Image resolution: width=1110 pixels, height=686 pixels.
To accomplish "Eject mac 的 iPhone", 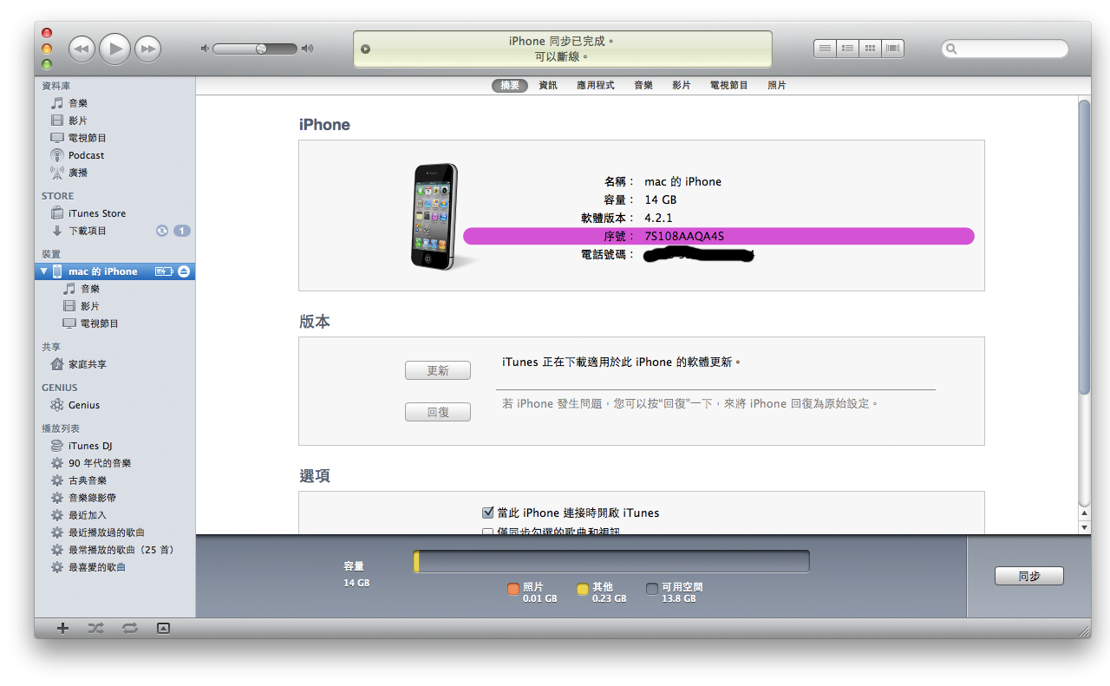I will click(x=183, y=271).
